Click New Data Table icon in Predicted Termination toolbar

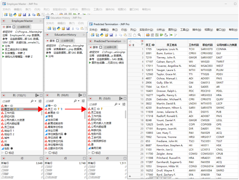pyautogui.click(x=92, y=35)
